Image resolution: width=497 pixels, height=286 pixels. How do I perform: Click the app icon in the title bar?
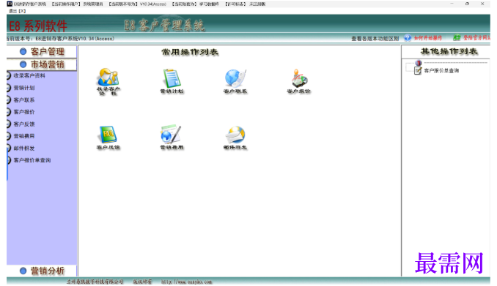pyautogui.click(x=10, y=4)
